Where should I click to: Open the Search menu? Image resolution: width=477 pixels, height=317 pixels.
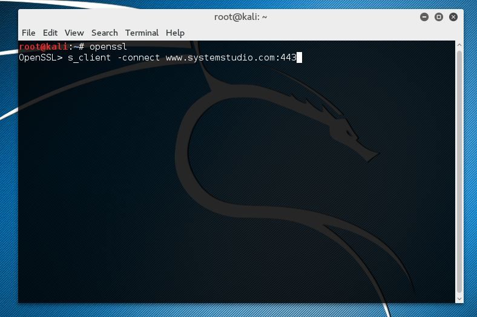(104, 33)
